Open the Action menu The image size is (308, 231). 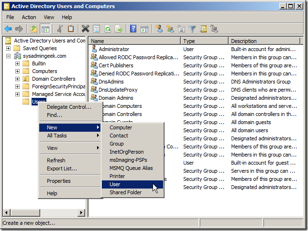29,17
